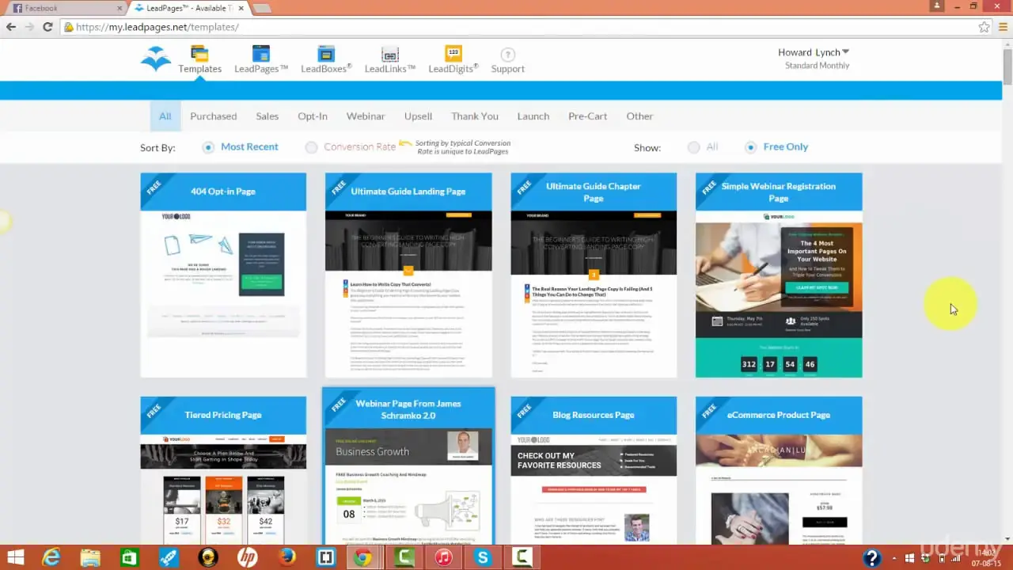Open the Chrome menu
The image size is (1013, 570).
click(1003, 27)
